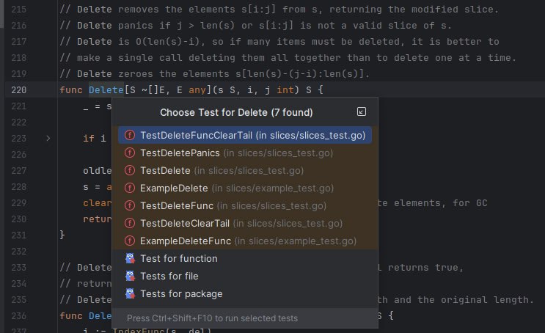This screenshot has height=333, width=545.
Task: Open popup in Find tool window icon
Action: click(362, 111)
